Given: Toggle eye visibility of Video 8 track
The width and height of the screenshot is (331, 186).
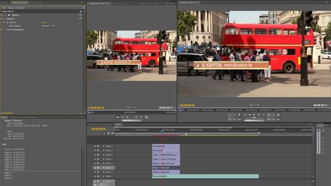Looking at the screenshot, I should point(95,146).
